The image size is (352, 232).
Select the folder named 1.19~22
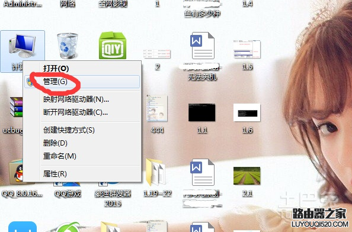156,172
